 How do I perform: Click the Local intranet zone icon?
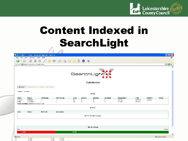(156, 137)
